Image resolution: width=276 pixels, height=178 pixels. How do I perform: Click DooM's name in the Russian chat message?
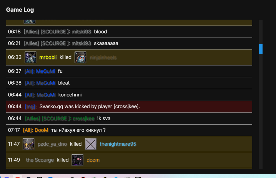point(41,130)
